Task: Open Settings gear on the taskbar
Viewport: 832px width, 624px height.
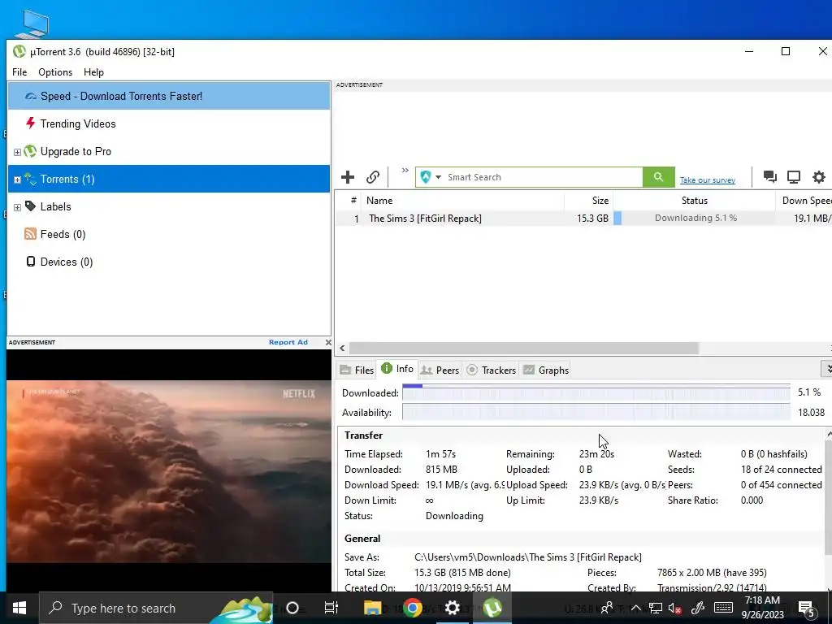Action: coord(452,608)
